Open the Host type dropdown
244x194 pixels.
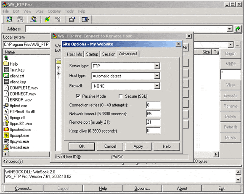point(157,76)
